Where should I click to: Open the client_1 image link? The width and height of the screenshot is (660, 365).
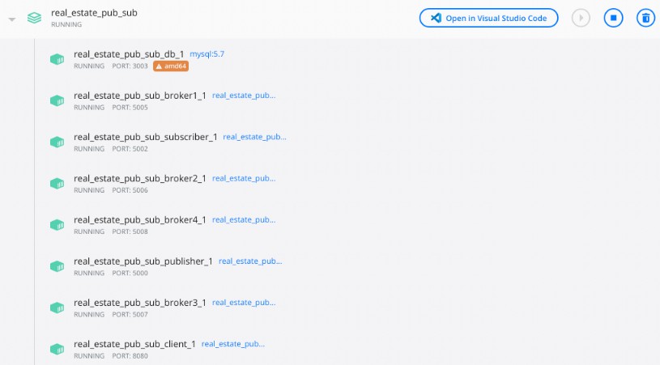(x=233, y=344)
